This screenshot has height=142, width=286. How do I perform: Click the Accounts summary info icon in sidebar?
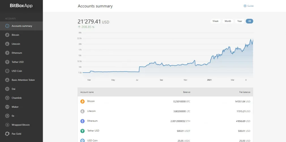[7, 26]
